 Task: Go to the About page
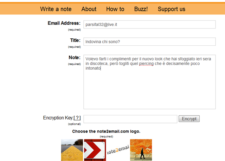click(89, 9)
